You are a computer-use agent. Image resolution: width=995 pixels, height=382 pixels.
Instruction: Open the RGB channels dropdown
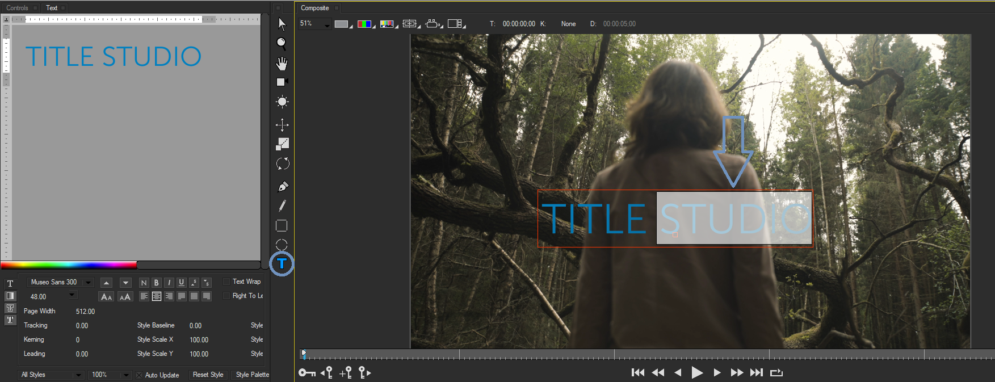pyautogui.click(x=366, y=24)
